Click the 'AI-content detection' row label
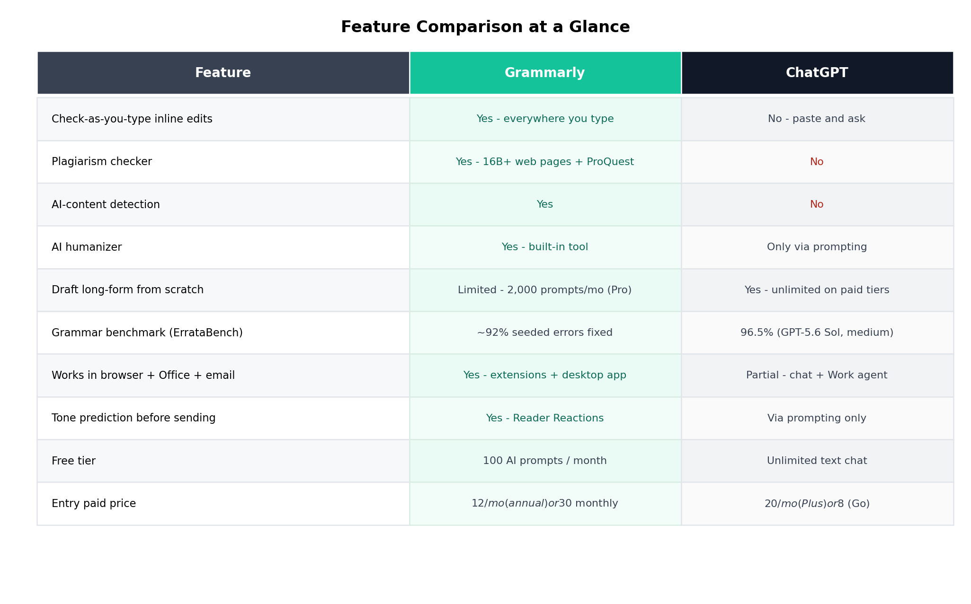 click(x=106, y=204)
